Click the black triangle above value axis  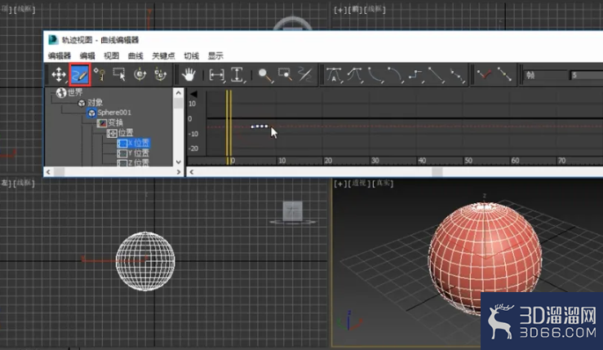pos(194,94)
